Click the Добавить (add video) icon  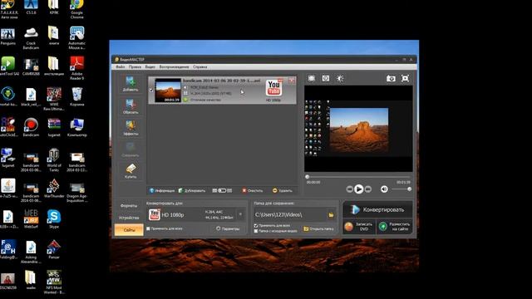(x=131, y=84)
